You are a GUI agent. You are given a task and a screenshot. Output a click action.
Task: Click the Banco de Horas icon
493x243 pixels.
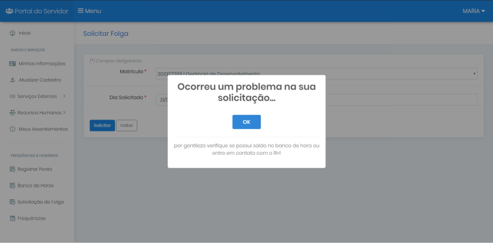[x=12, y=186]
